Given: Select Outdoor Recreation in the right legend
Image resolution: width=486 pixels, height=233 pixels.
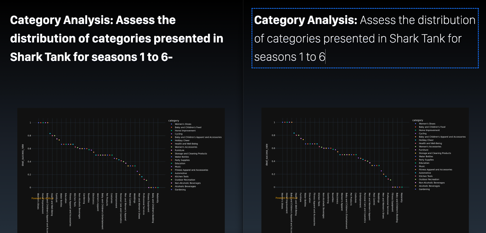Looking at the screenshot, I should coord(429,180).
